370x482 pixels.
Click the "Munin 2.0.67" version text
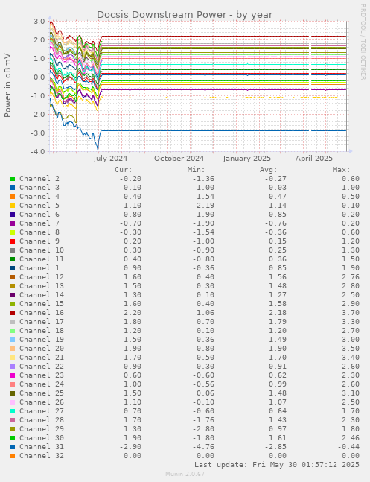coord(185,474)
